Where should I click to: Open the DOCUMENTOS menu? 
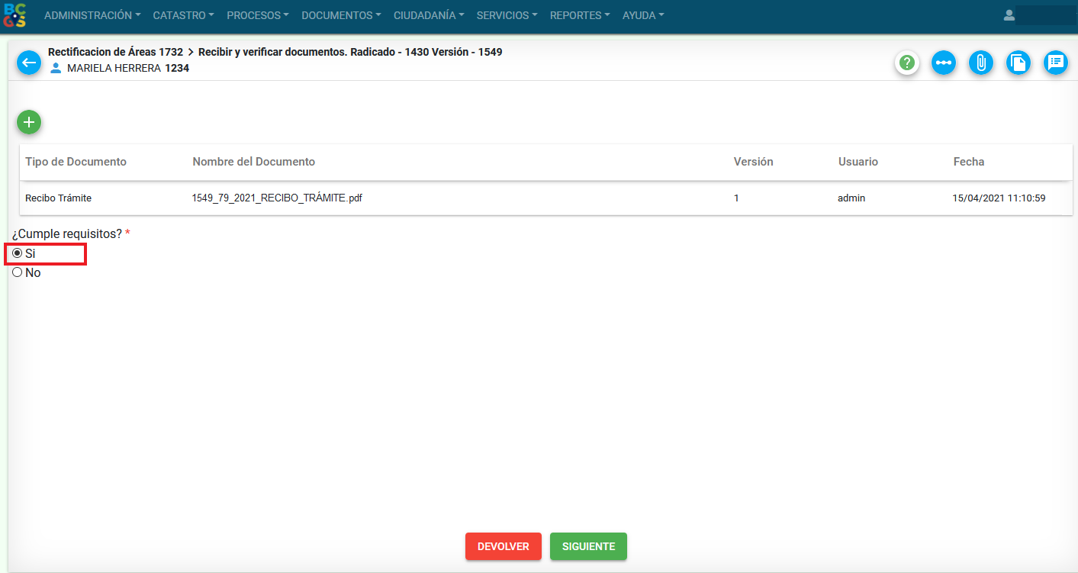pyautogui.click(x=341, y=15)
